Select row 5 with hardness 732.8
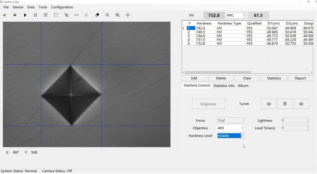Screen dimensions: 317x174 248,43
